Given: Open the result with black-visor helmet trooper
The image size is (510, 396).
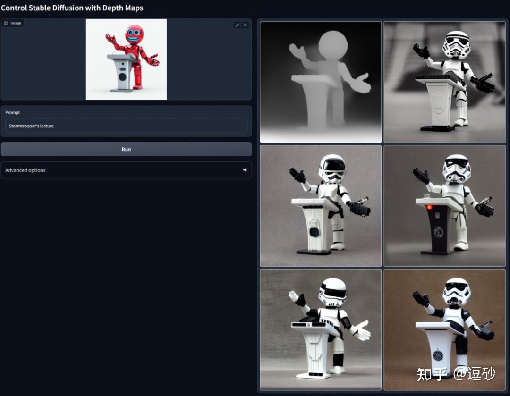Looking at the screenshot, I should pyautogui.click(x=321, y=206).
